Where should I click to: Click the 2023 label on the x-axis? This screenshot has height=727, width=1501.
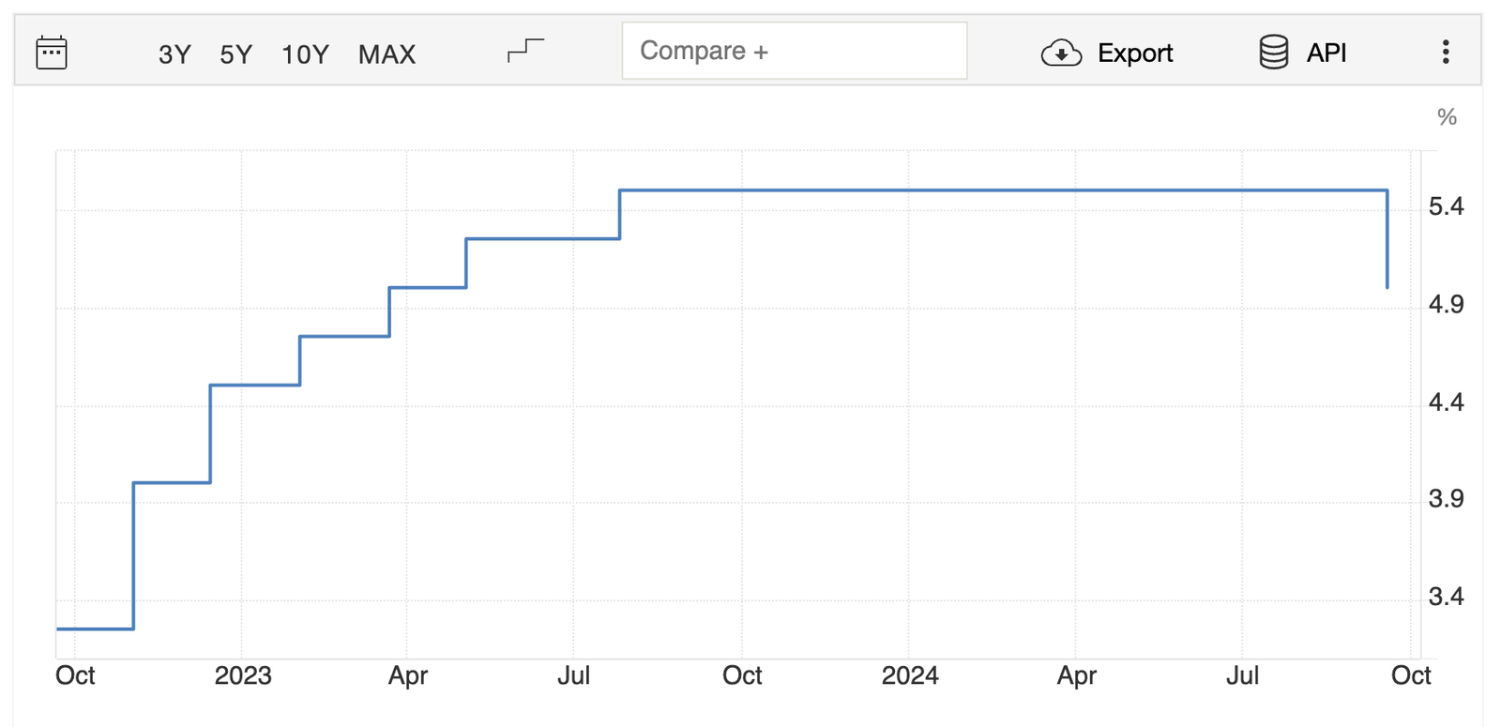point(243,675)
